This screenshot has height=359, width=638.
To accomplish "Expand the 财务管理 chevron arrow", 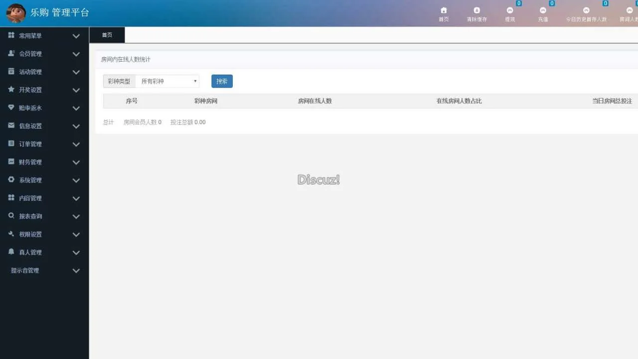I will [x=76, y=163].
